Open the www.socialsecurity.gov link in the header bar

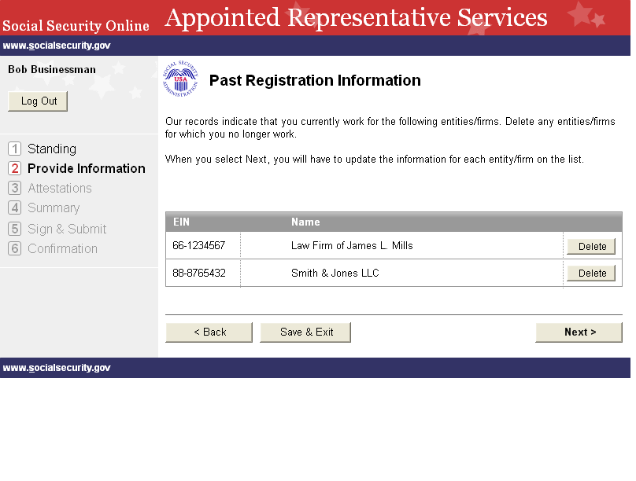click(57, 46)
